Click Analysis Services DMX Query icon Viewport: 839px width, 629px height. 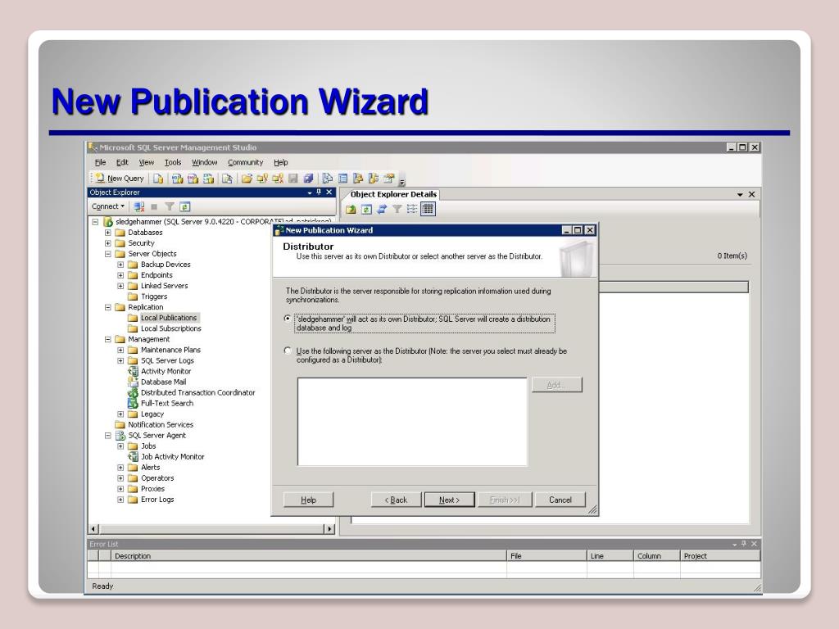(193, 178)
